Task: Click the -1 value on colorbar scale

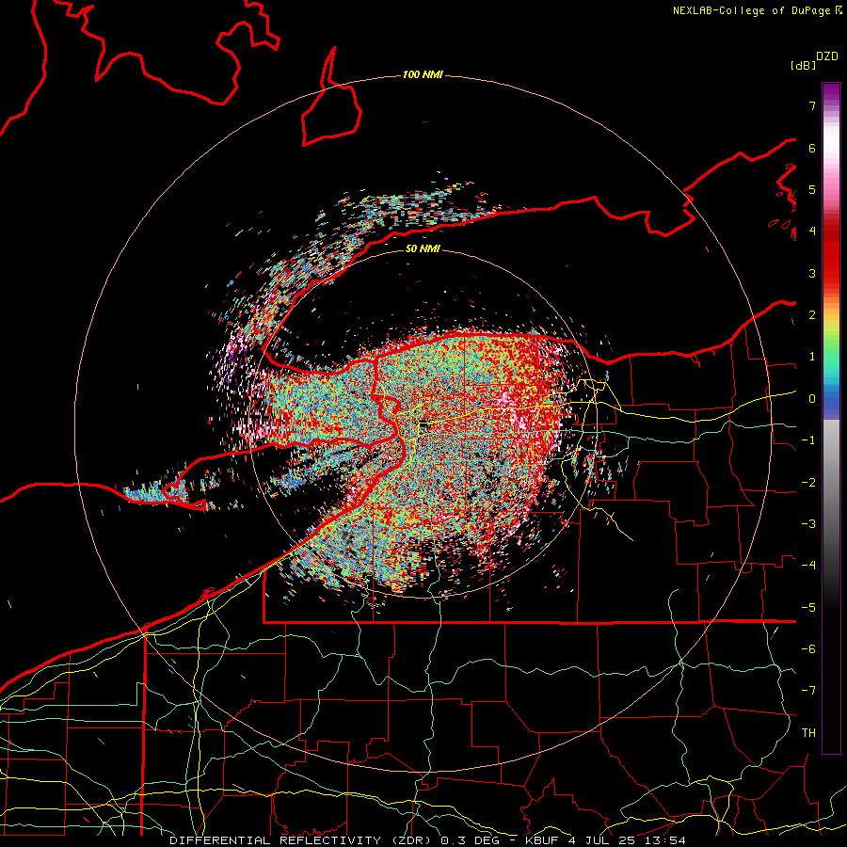Action: (x=808, y=440)
